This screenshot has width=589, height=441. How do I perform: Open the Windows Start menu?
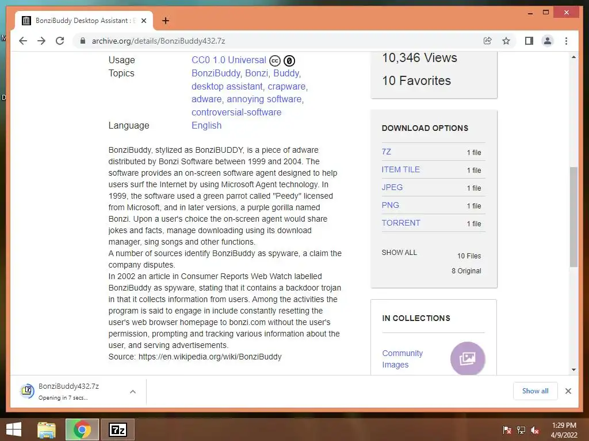click(14, 430)
